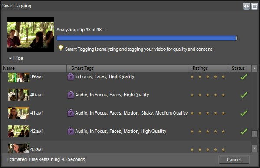Click the smart tag icon for 39.avi

click(71, 76)
